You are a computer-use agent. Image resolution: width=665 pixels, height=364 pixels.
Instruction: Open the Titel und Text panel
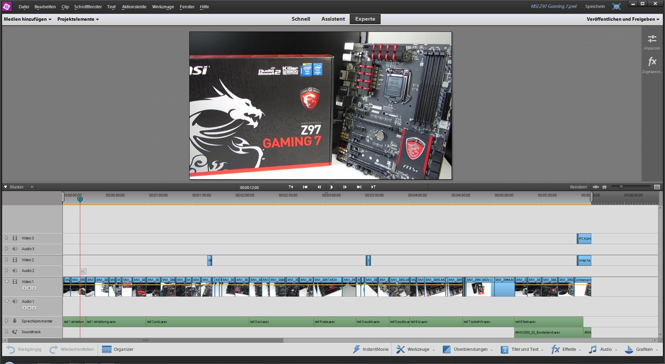click(x=522, y=349)
